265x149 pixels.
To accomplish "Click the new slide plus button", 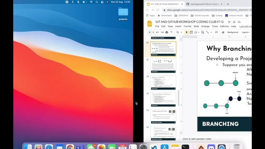I will (149, 32).
